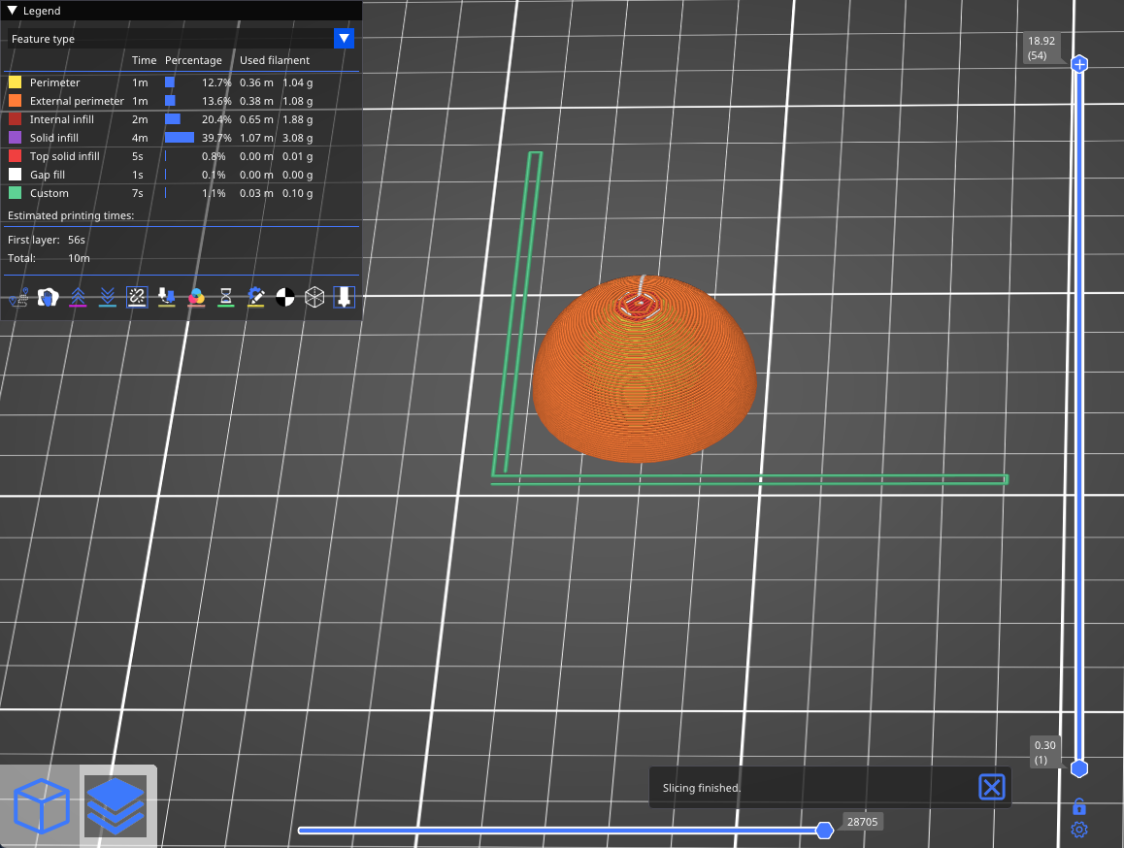
Task: Toggle pause prints hourglass icon
Action: (x=225, y=298)
